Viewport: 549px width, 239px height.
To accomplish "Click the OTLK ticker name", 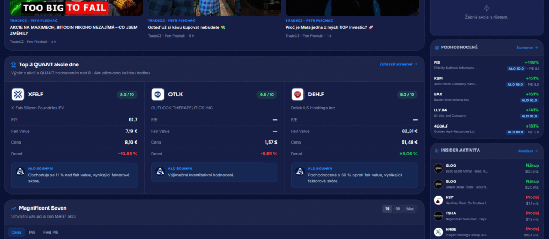I will (175, 94).
